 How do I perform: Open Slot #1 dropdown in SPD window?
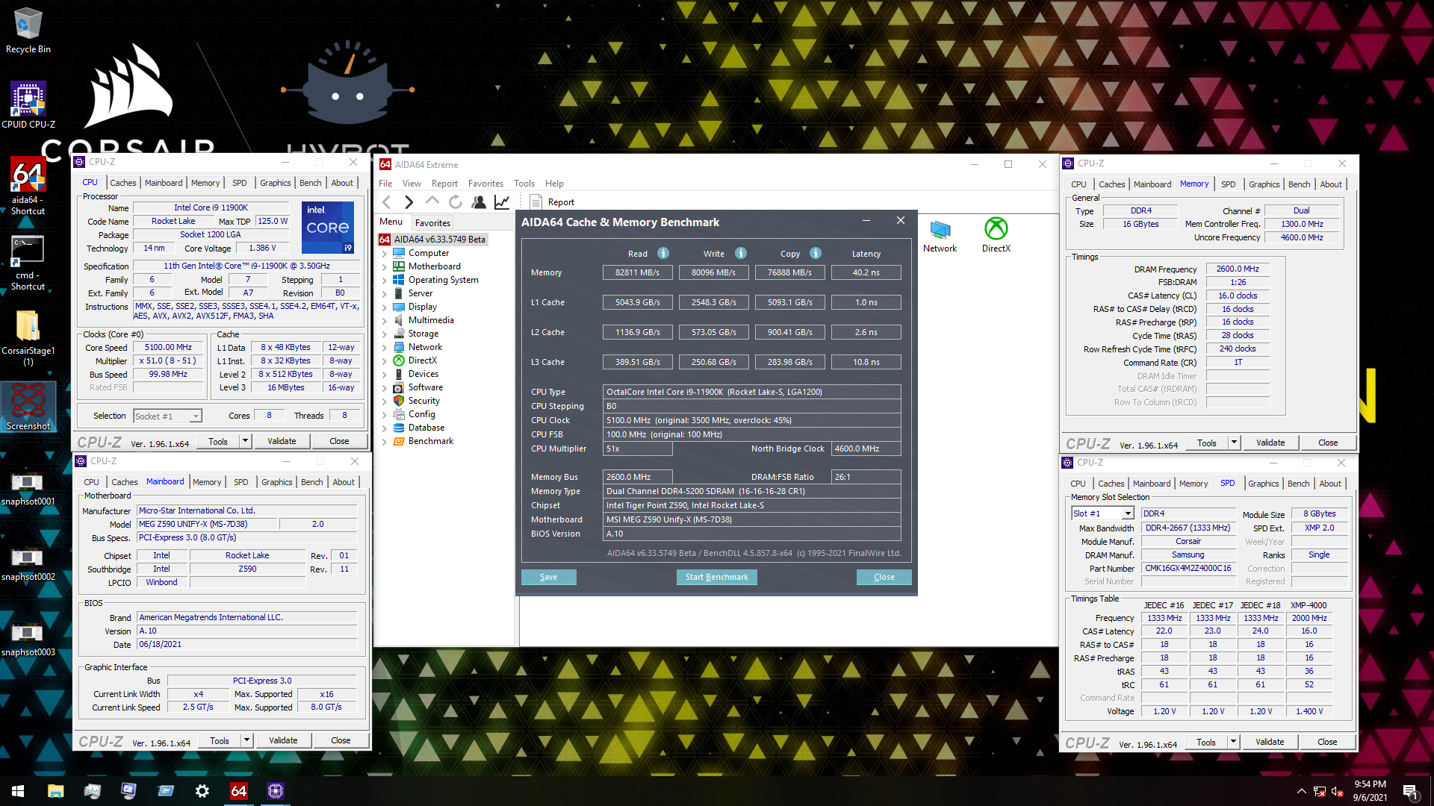1103,513
